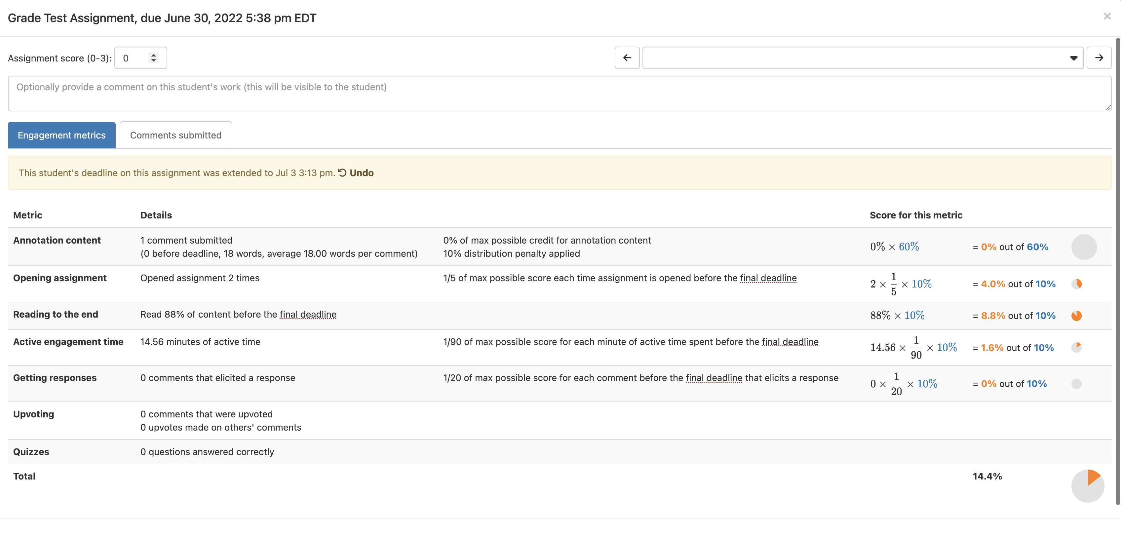The height and width of the screenshot is (538, 1121).
Task: Click the Opening assignment pie chart icon
Action: tap(1076, 284)
